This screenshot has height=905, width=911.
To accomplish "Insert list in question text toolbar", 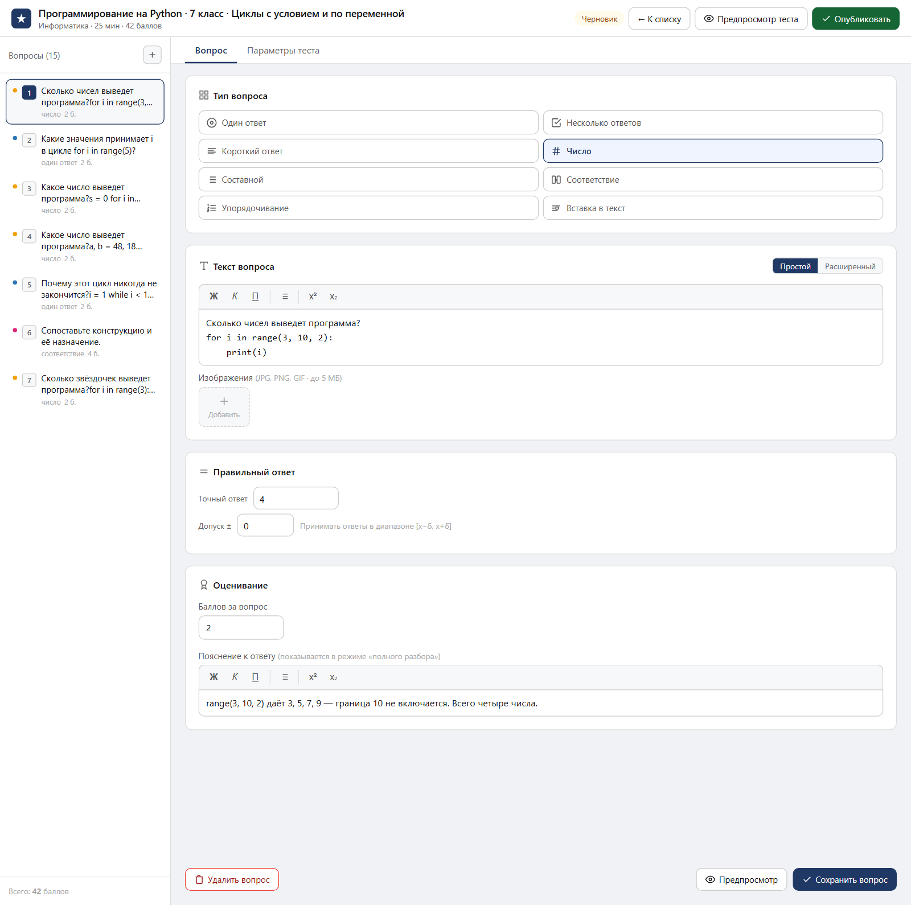I will click(285, 297).
